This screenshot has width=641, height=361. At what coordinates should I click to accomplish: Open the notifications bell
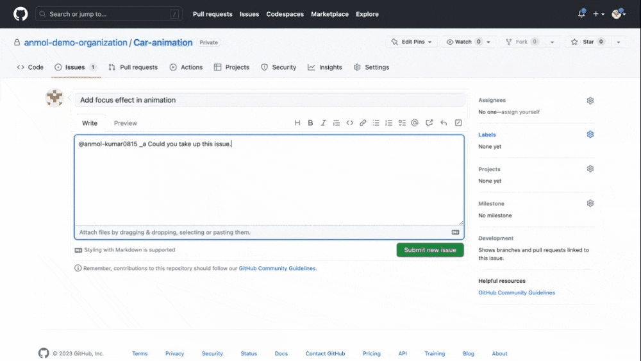coord(582,14)
